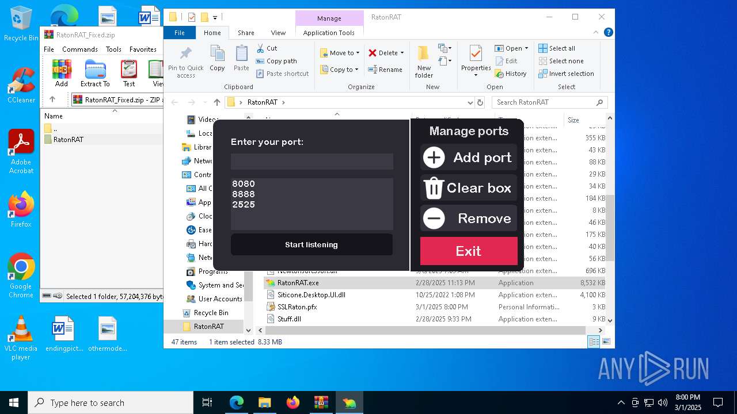737x414 pixels.
Task: Click the Up arrow in Explorer navigation
Action: click(x=216, y=102)
